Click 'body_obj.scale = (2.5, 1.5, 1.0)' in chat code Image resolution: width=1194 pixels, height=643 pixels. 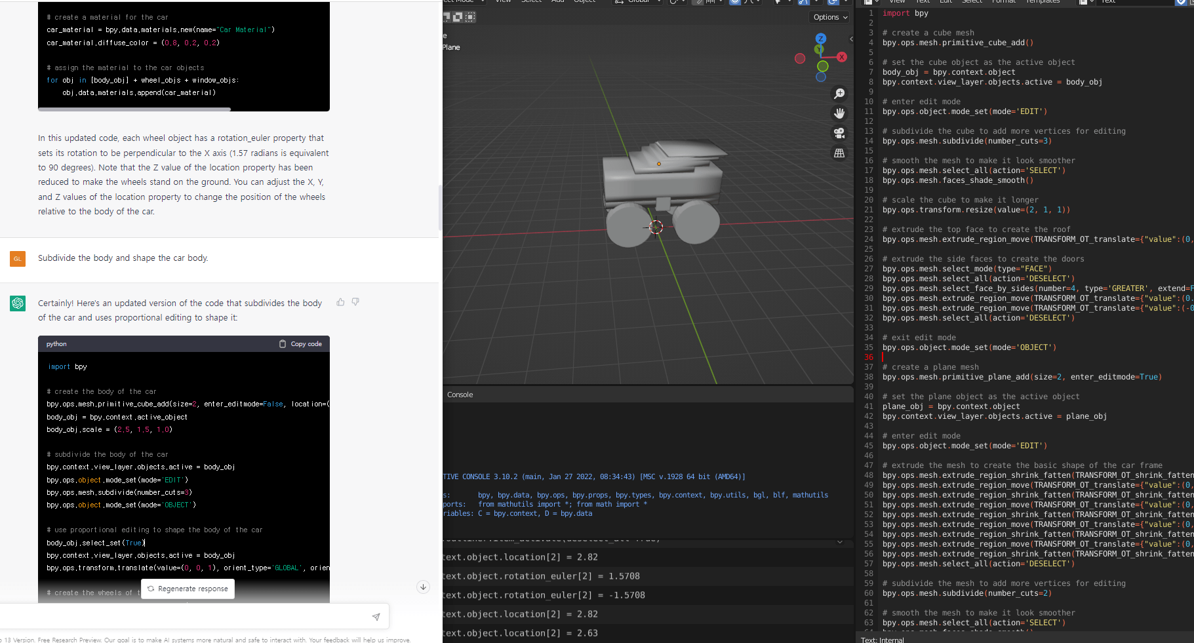pyautogui.click(x=109, y=430)
